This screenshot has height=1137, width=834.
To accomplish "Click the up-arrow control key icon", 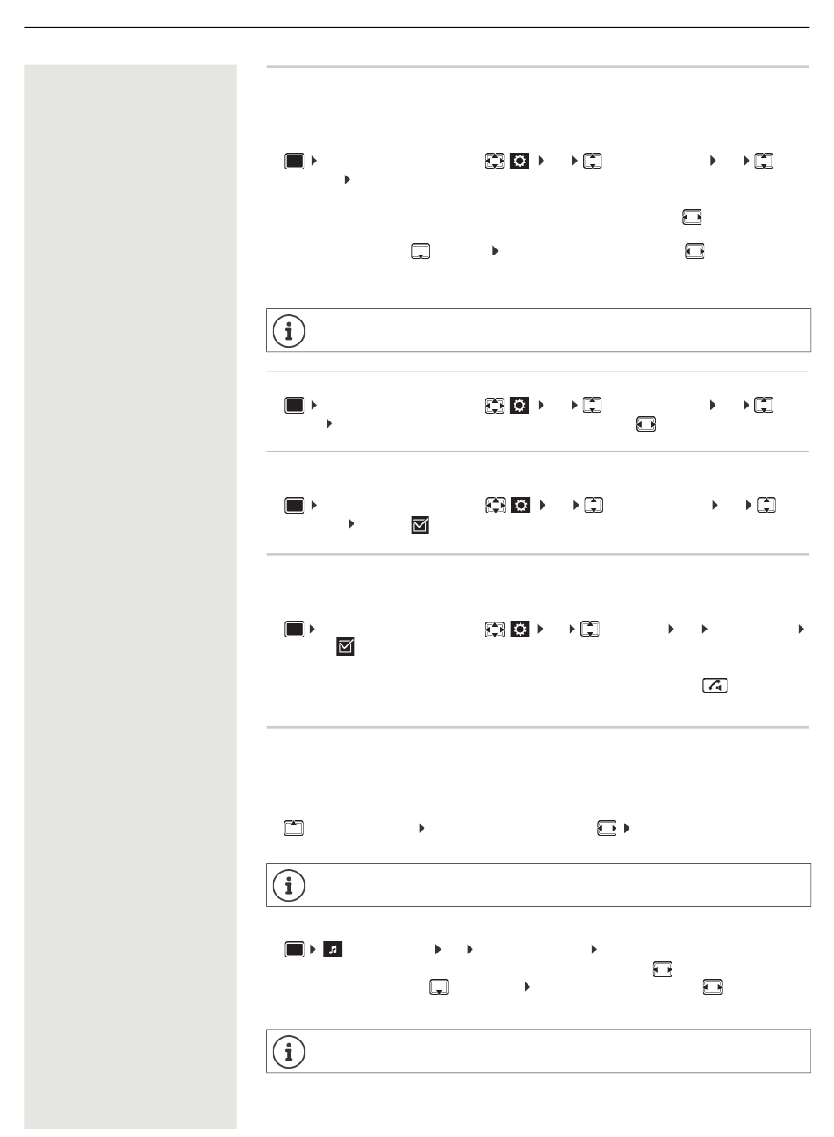I will (293, 827).
